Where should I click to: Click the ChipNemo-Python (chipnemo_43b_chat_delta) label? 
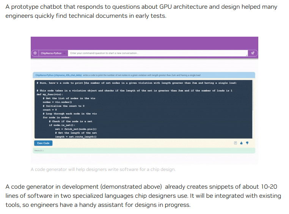[58, 75]
